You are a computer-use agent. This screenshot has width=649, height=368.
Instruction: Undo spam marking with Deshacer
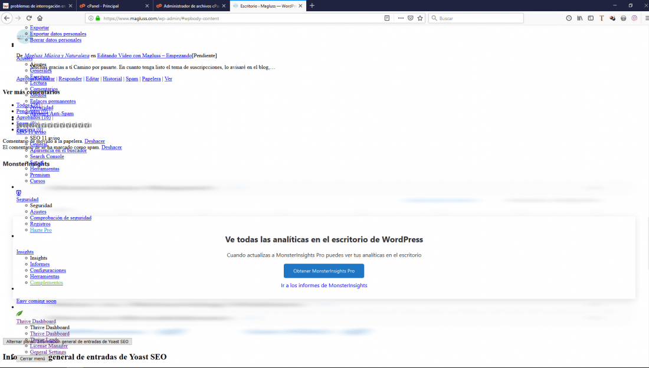[112, 147]
